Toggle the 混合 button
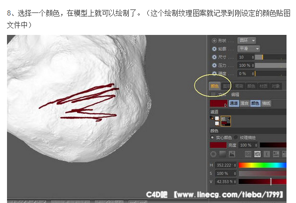The width and height of the screenshot is (296, 203). [245, 103]
